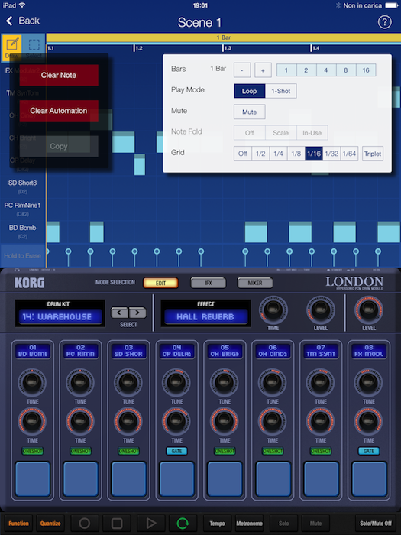Set Grid to 1/8
The image size is (401, 535).
296,154
